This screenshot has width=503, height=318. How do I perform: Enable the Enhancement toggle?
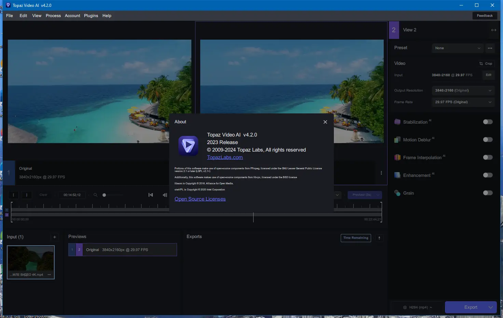[488, 175]
